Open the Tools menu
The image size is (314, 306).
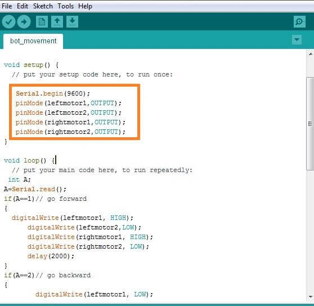pyautogui.click(x=66, y=6)
